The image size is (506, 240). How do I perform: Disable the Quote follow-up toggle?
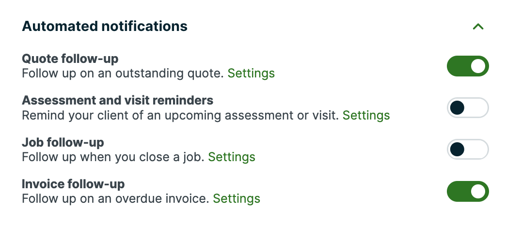click(x=467, y=66)
